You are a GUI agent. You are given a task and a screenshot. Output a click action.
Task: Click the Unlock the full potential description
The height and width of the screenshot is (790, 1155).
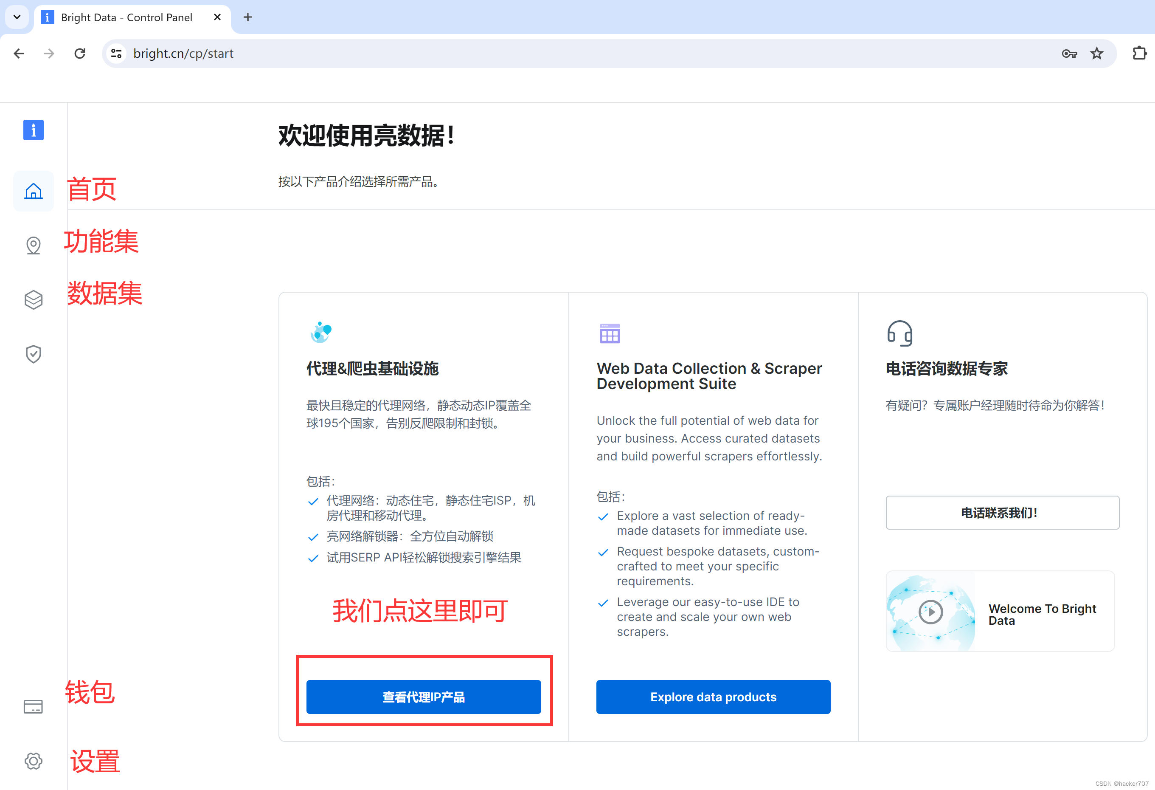[709, 438]
